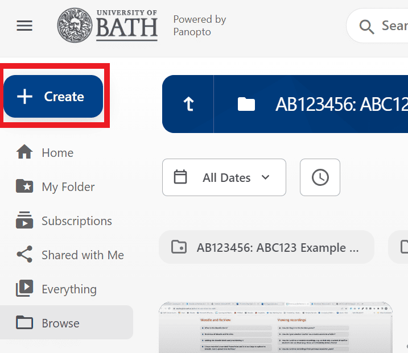This screenshot has width=408, height=353.
Task: Open Subscriptions in the sidebar
Action: point(76,221)
